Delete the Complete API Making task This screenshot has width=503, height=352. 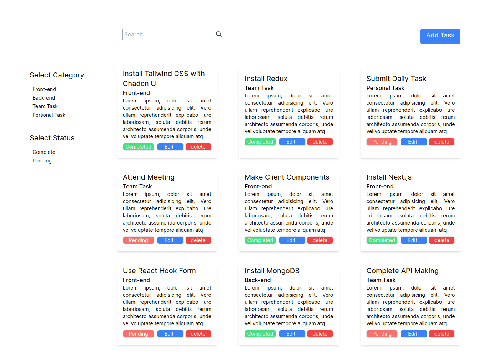(x=442, y=334)
